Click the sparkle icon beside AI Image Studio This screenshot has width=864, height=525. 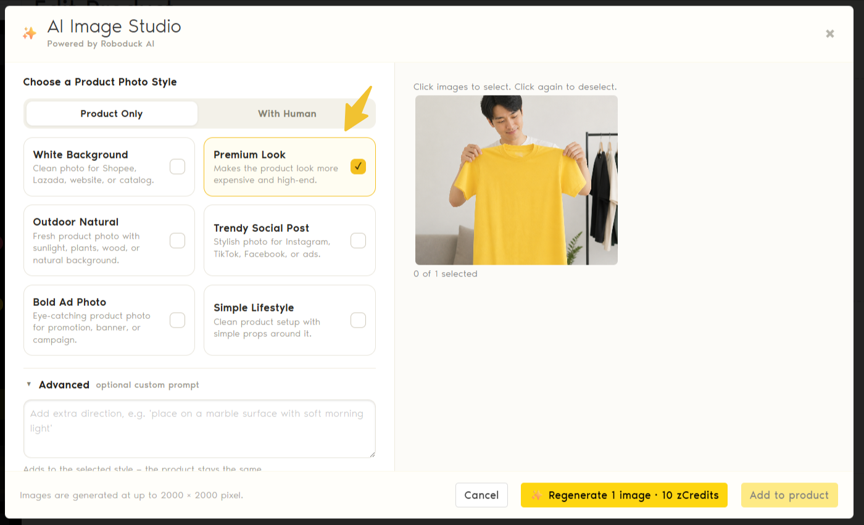click(29, 33)
